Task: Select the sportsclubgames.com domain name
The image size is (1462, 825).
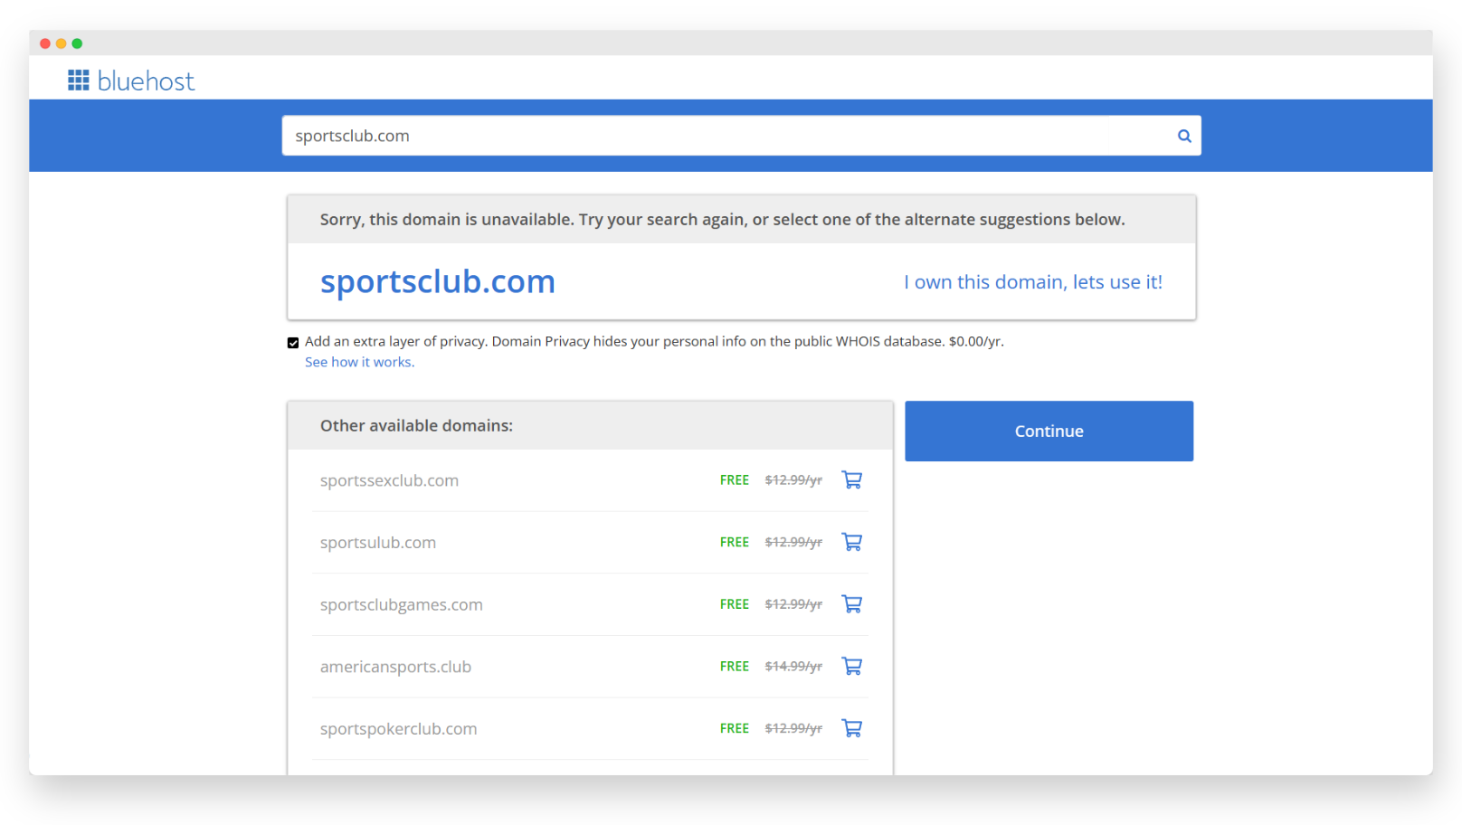Action: 402,604
